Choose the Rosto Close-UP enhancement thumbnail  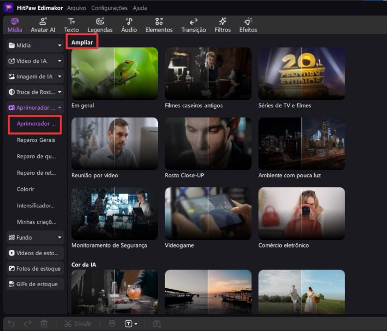tap(208, 144)
